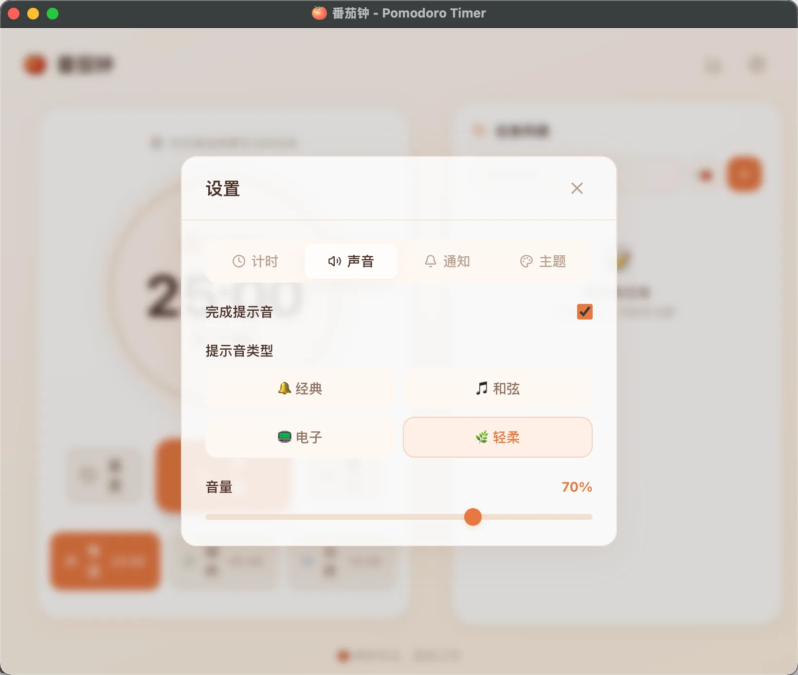The image size is (798, 675).
Task: Click the 70% volume value
Action: [x=577, y=487]
